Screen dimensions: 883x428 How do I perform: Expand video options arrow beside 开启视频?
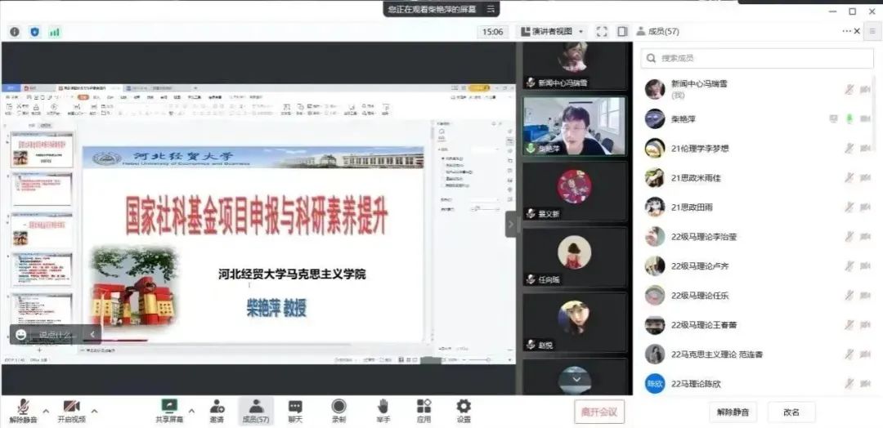pos(94,410)
